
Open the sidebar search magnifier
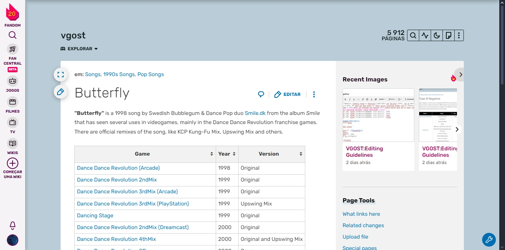13,35
